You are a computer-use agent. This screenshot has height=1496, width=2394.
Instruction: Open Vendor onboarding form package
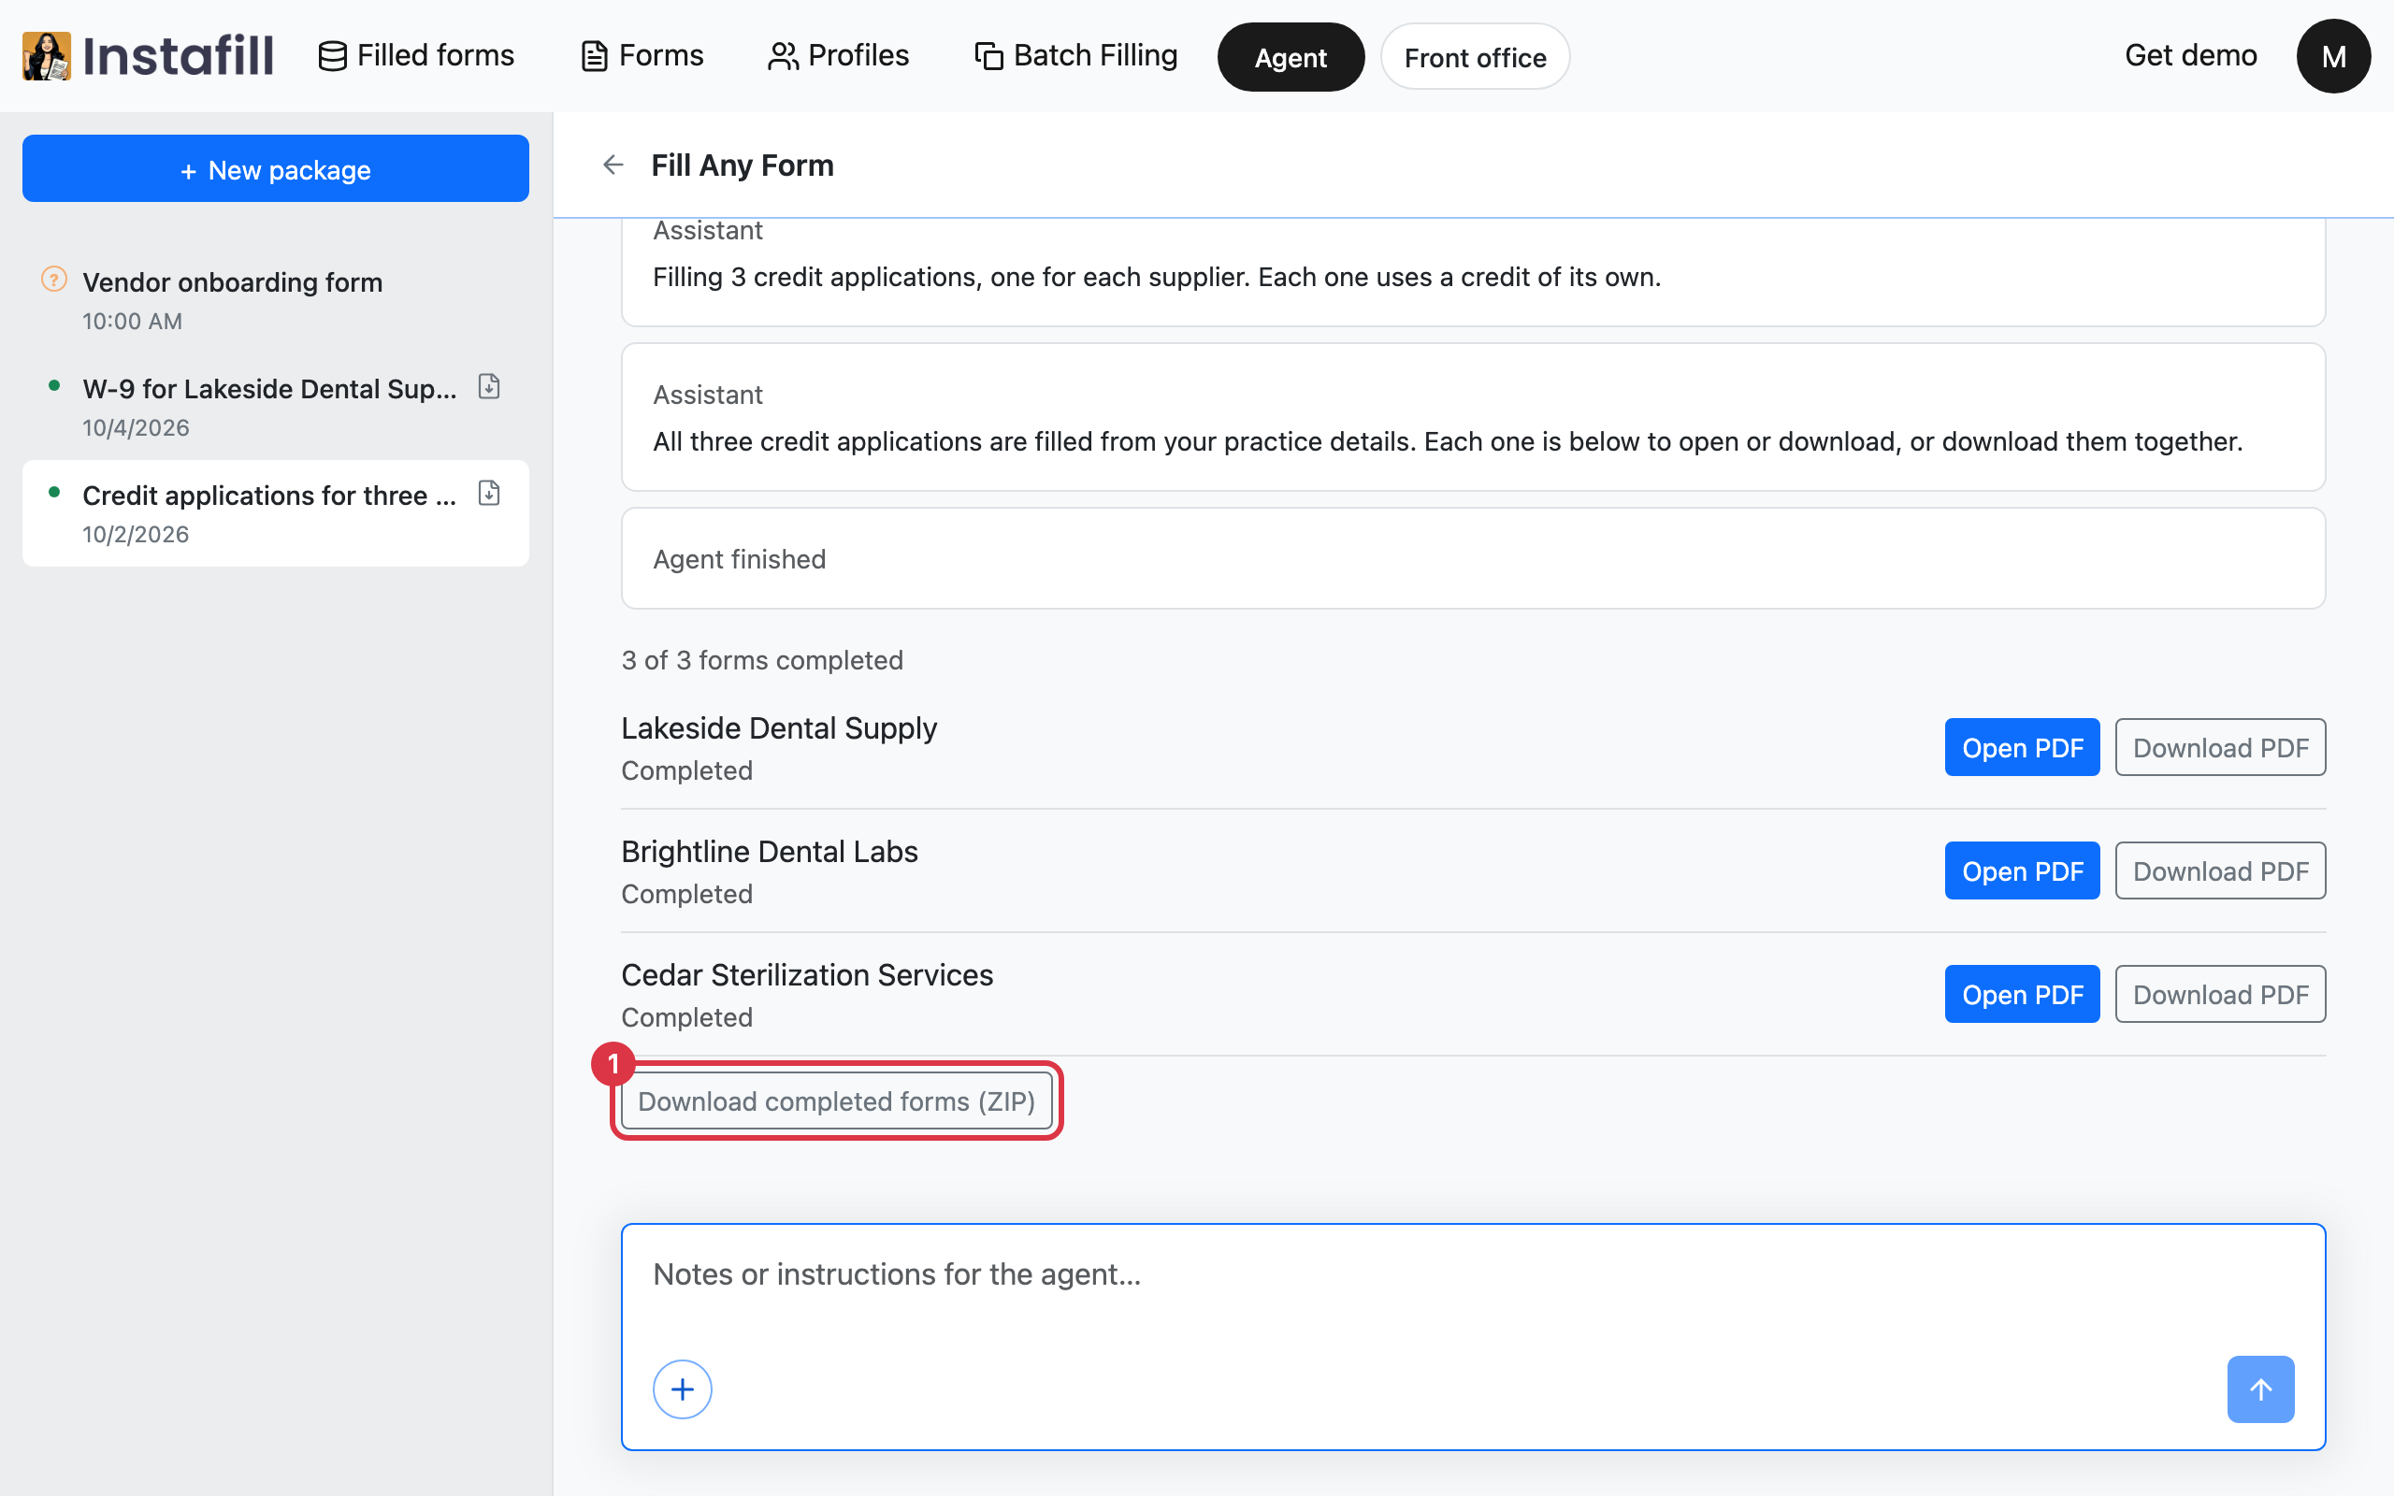point(276,301)
